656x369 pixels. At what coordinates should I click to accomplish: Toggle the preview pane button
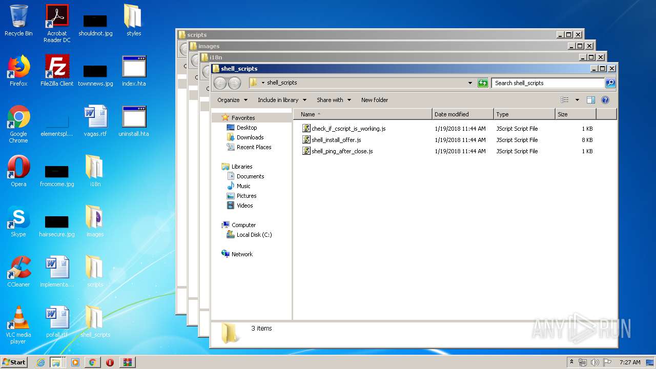pos(590,100)
